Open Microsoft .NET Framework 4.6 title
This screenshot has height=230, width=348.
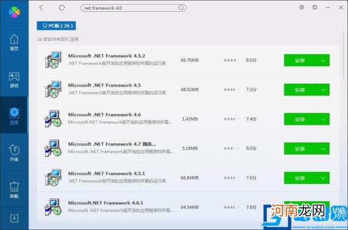[104, 115]
